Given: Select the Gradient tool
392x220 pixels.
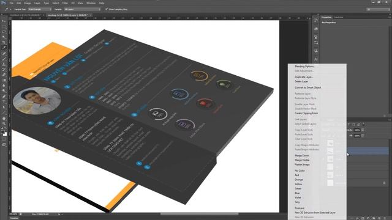Looking at the screenshot, I should pyautogui.click(x=4, y=80).
